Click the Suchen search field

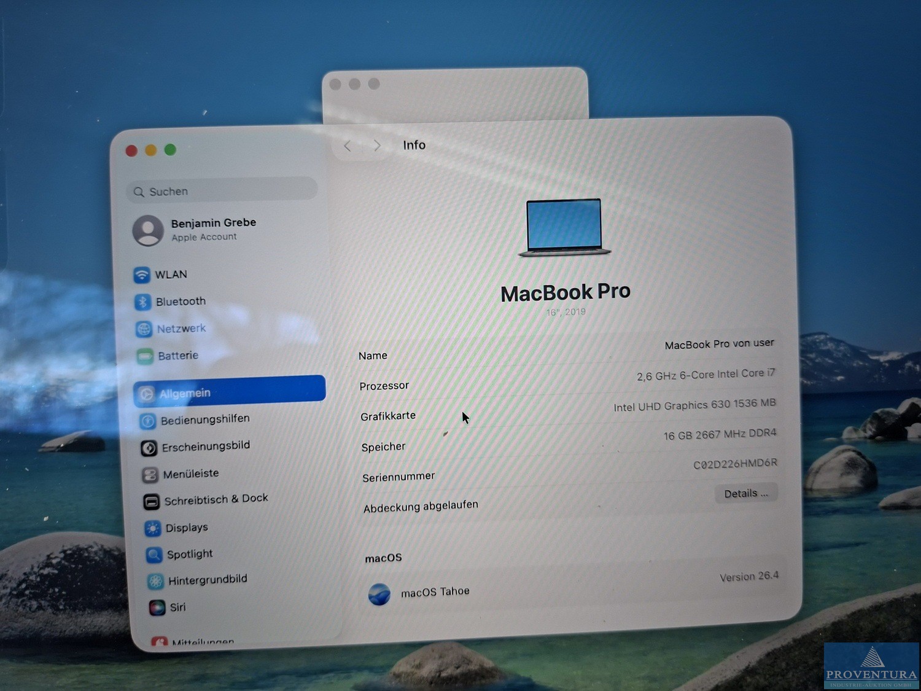tap(222, 191)
